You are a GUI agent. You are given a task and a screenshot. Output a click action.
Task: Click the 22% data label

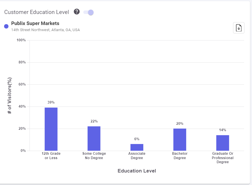click(x=94, y=121)
